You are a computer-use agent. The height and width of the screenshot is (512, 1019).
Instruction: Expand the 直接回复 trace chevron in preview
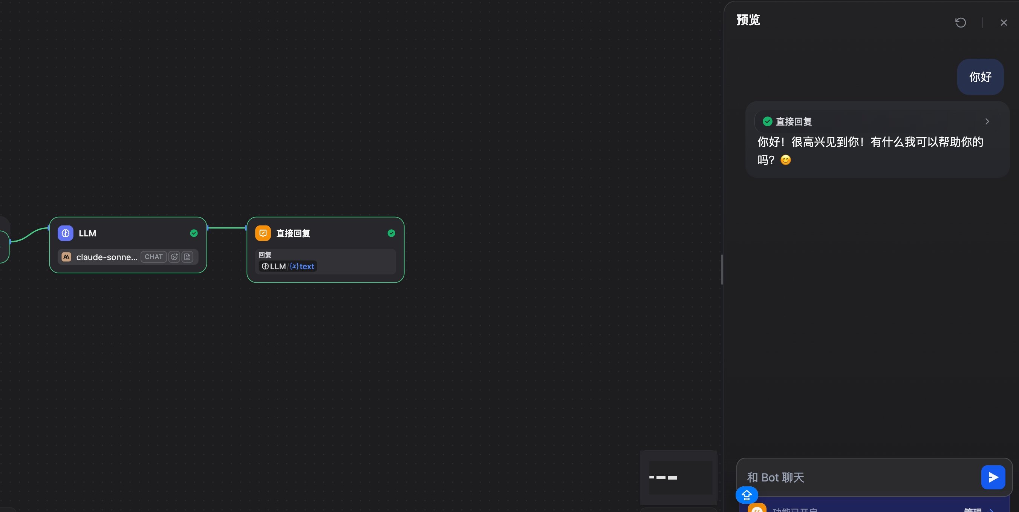click(x=987, y=121)
